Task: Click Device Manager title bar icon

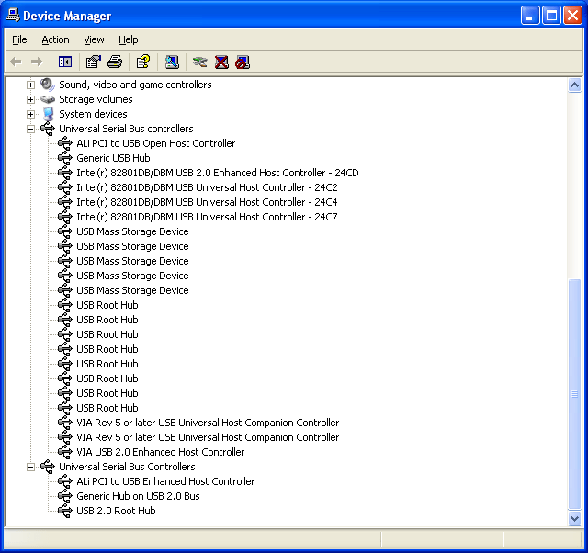Action: click(13, 16)
